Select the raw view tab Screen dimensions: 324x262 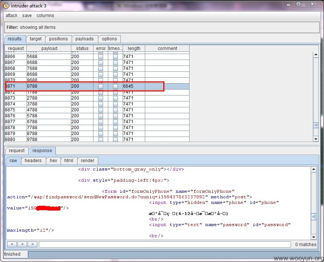coord(13,161)
